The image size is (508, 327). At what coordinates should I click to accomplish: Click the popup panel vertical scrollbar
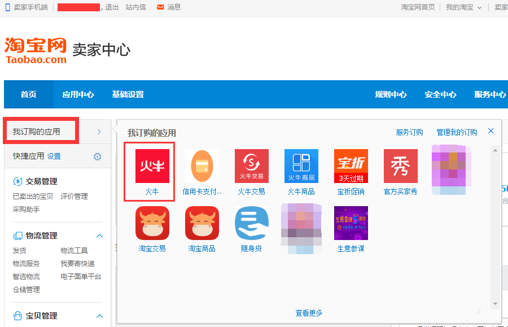click(495, 226)
